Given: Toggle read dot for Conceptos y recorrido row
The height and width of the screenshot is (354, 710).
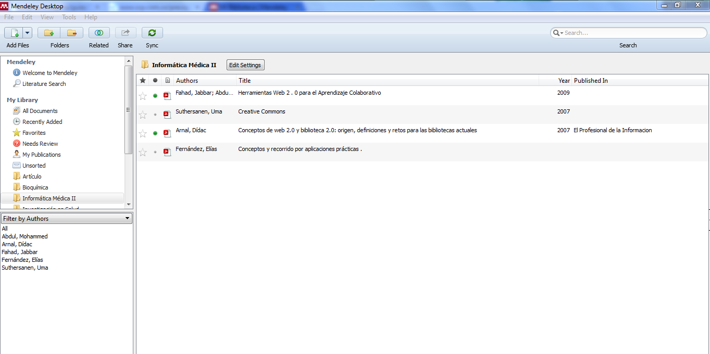Looking at the screenshot, I should [155, 152].
